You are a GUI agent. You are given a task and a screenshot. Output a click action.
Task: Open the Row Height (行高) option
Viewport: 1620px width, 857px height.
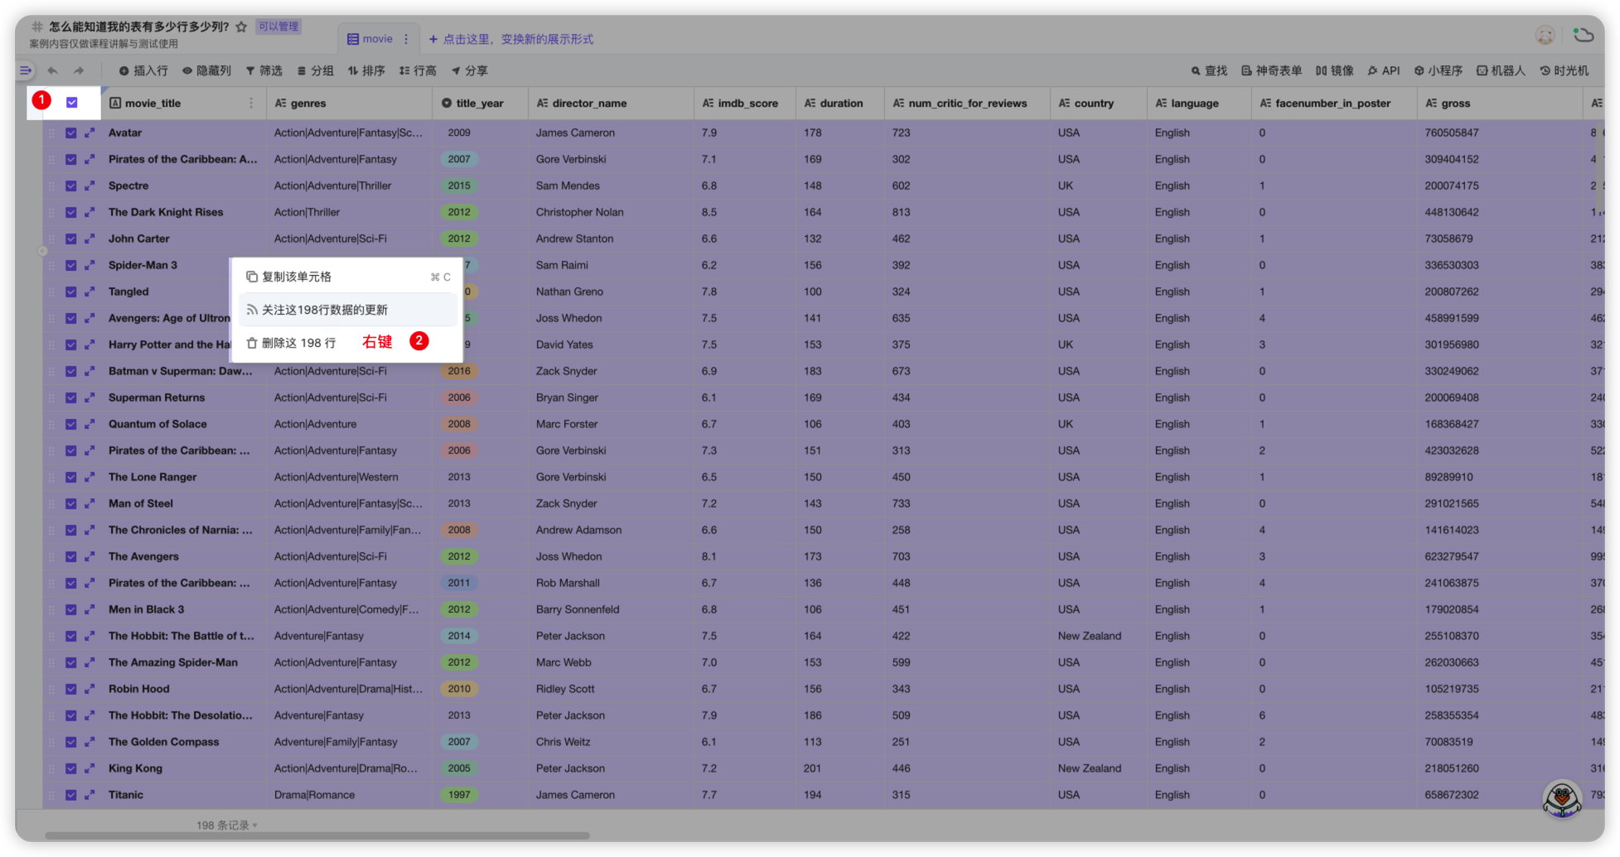tap(418, 71)
